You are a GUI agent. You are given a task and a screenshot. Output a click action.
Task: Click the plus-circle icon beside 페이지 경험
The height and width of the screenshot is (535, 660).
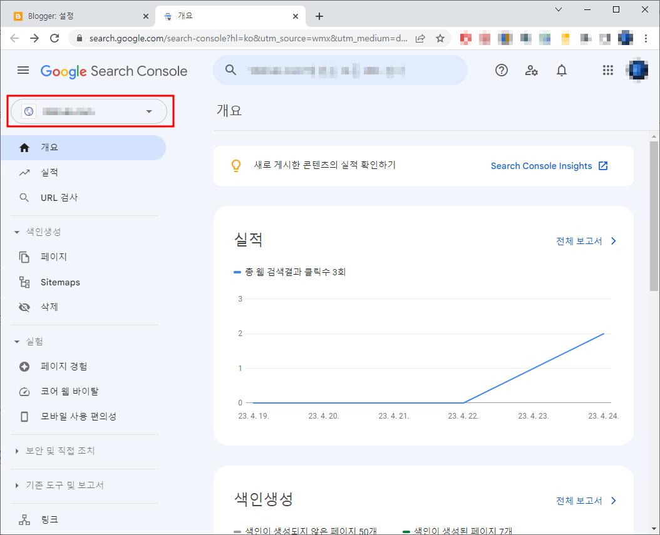(x=24, y=367)
